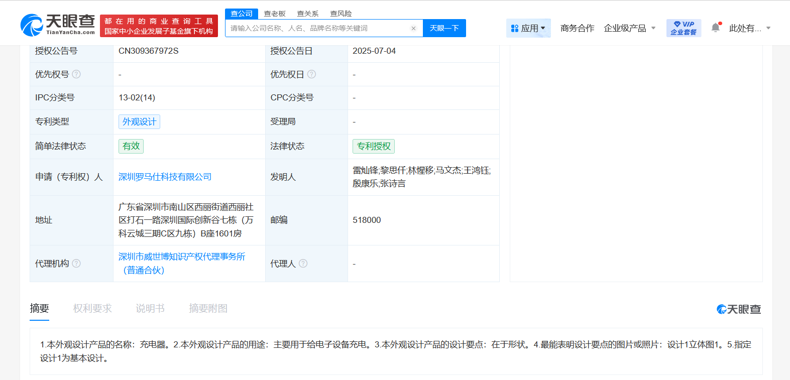790x380 pixels.
Task: Expand the 企业级产品 dropdown
Action: click(x=630, y=28)
